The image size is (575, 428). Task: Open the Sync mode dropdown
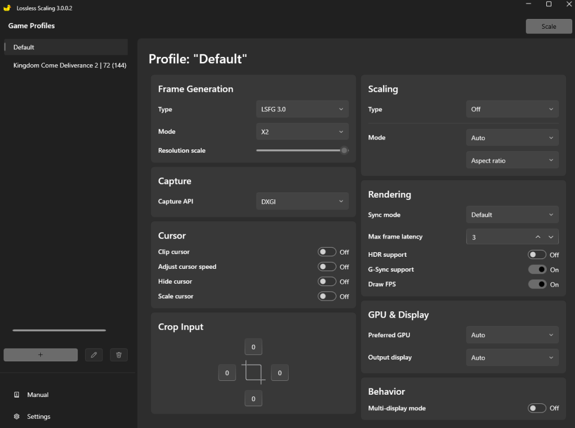click(x=512, y=215)
